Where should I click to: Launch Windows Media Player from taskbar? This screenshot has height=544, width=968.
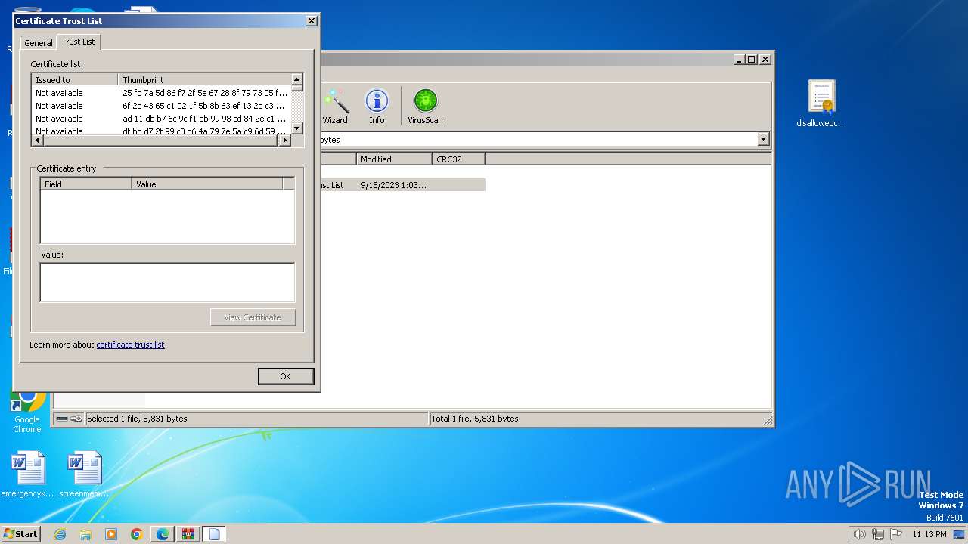click(111, 534)
